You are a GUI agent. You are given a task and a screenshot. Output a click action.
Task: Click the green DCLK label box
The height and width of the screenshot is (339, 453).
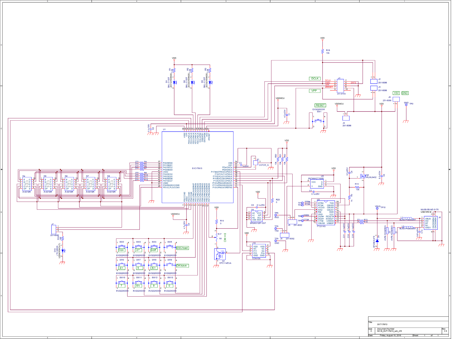(x=314, y=79)
